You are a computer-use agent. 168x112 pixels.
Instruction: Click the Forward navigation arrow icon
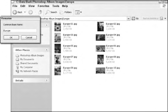[31, 12]
